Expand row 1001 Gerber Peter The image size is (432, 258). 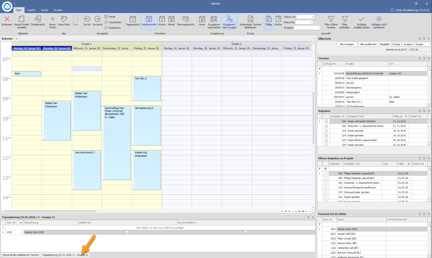coord(320,229)
